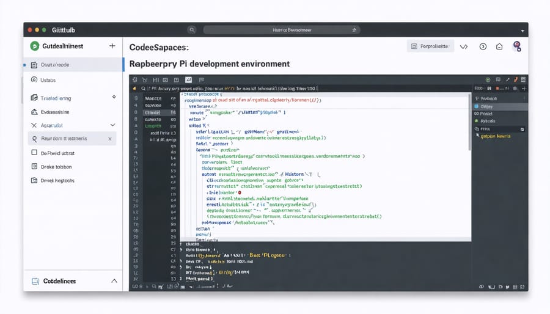This screenshot has width=550, height=314.
Task: Expand the Asraruclot chevron
Action: coord(112,125)
